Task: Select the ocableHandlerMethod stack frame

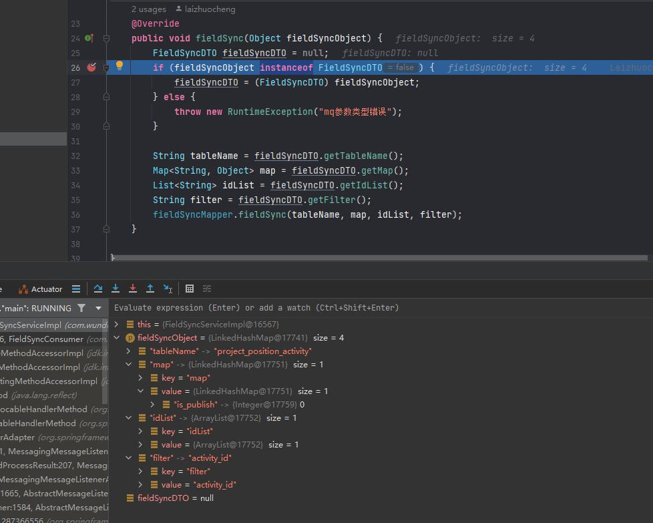Action: [x=53, y=409]
